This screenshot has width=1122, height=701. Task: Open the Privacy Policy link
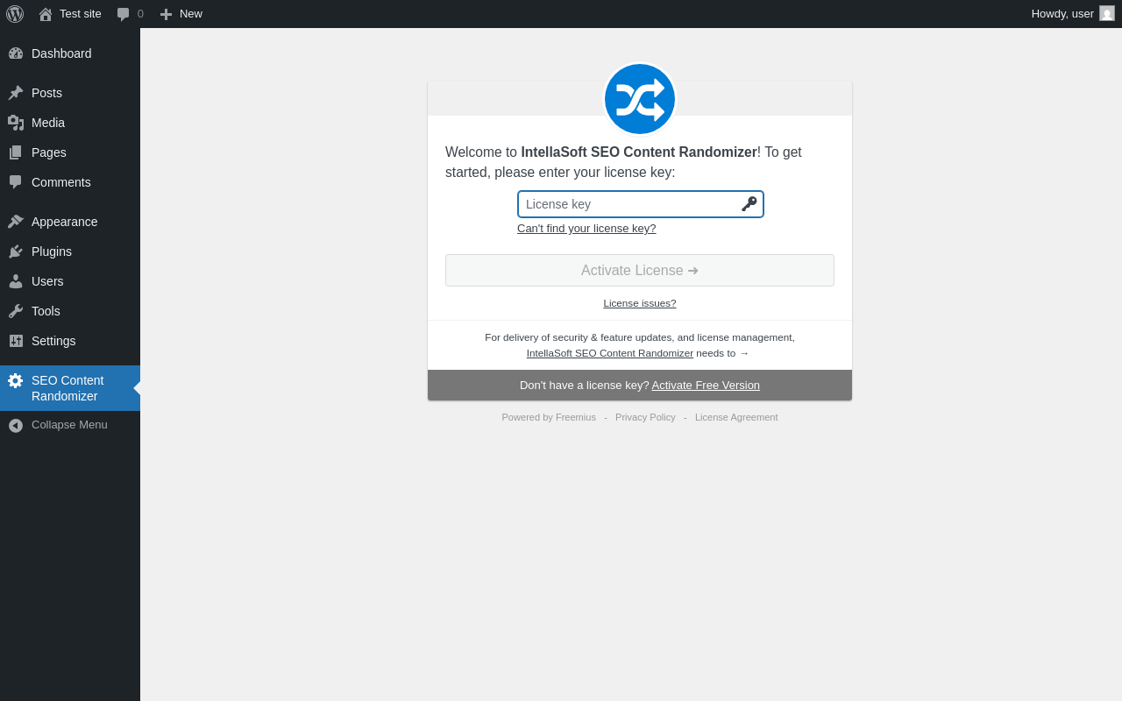(645, 417)
